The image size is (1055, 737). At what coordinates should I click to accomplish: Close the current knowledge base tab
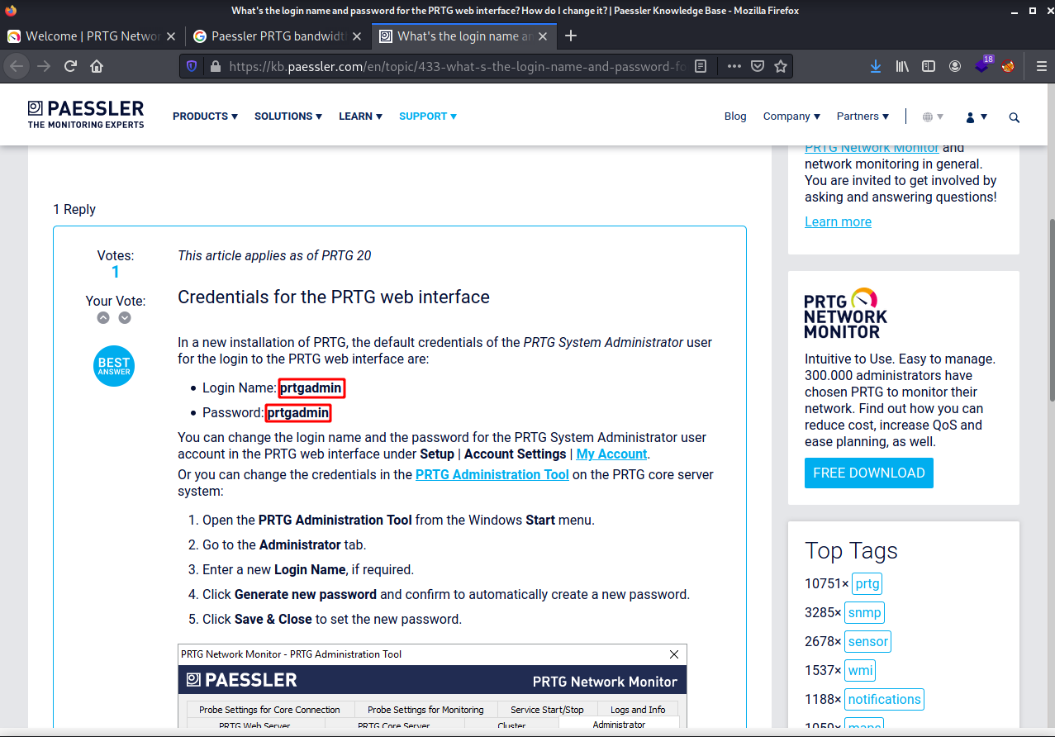point(544,36)
